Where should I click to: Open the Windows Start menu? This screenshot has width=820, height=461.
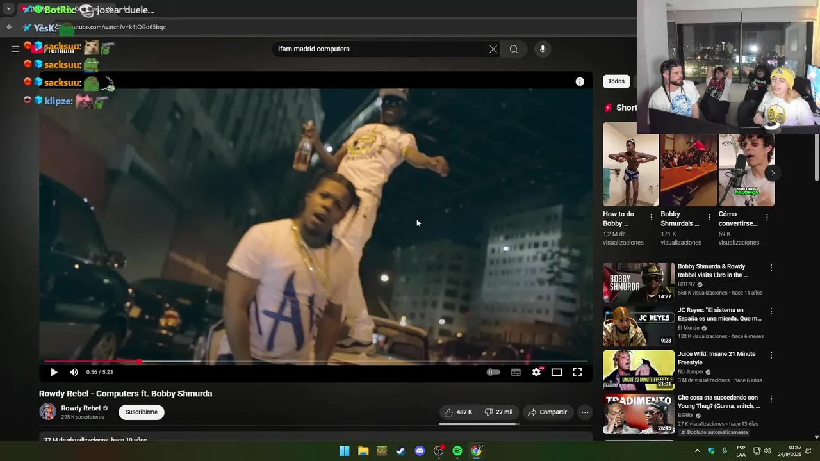pos(344,451)
